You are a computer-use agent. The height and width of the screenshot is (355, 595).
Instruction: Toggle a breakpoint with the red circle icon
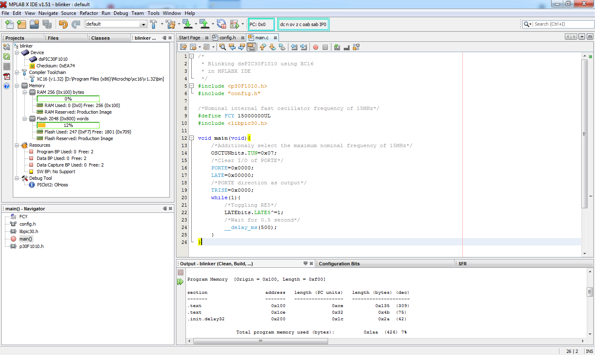click(315, 47)
